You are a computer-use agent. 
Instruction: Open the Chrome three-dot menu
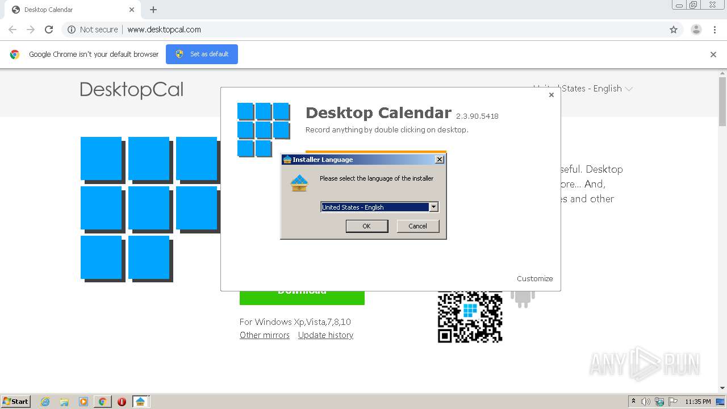[715, 30]
